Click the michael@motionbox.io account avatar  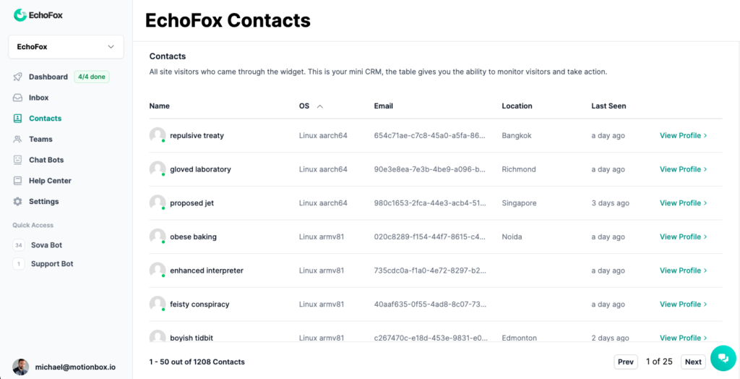[x=21, y=367]
